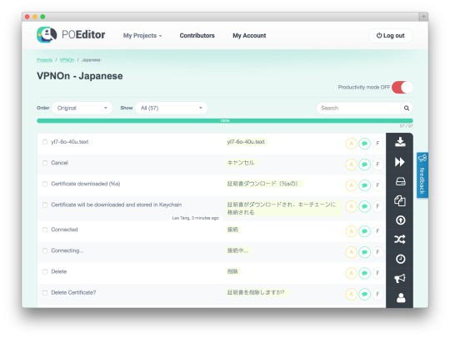Open comments for Delete row
This screenshot has height=339, width=450.
click(x=364, y=273)
